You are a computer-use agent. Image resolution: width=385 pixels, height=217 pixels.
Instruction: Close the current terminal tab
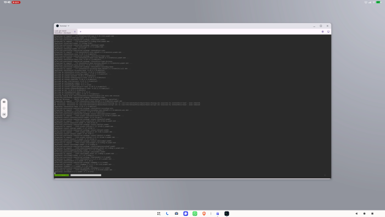pos(75,32)
